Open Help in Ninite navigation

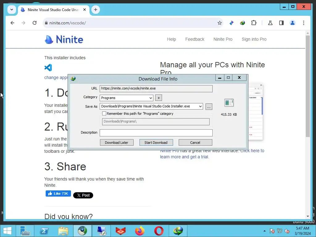(172, 39)
